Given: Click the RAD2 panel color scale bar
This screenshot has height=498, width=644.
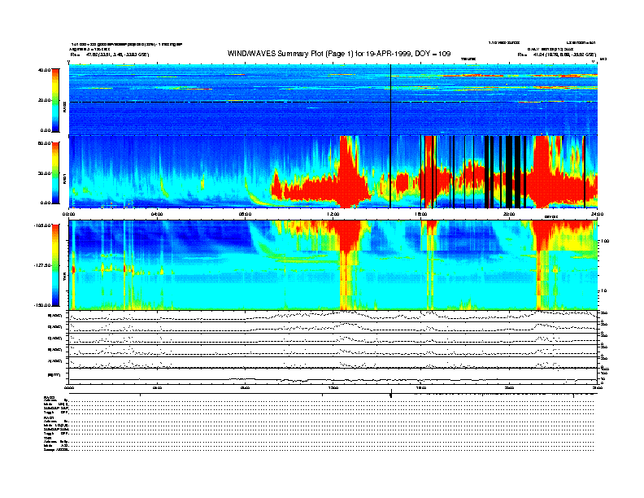Looking at the screenshot, I should (55, 101).
